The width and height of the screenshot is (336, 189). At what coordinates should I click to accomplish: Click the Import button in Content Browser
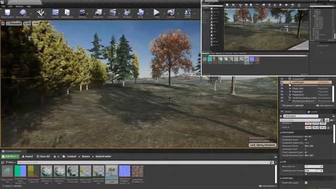coord(27,156)
